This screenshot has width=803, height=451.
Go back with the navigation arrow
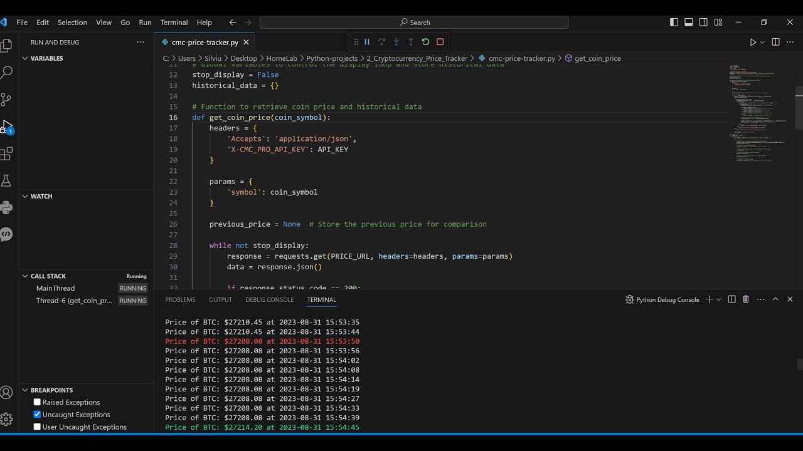pyautogui.click(x=233, y=22)
